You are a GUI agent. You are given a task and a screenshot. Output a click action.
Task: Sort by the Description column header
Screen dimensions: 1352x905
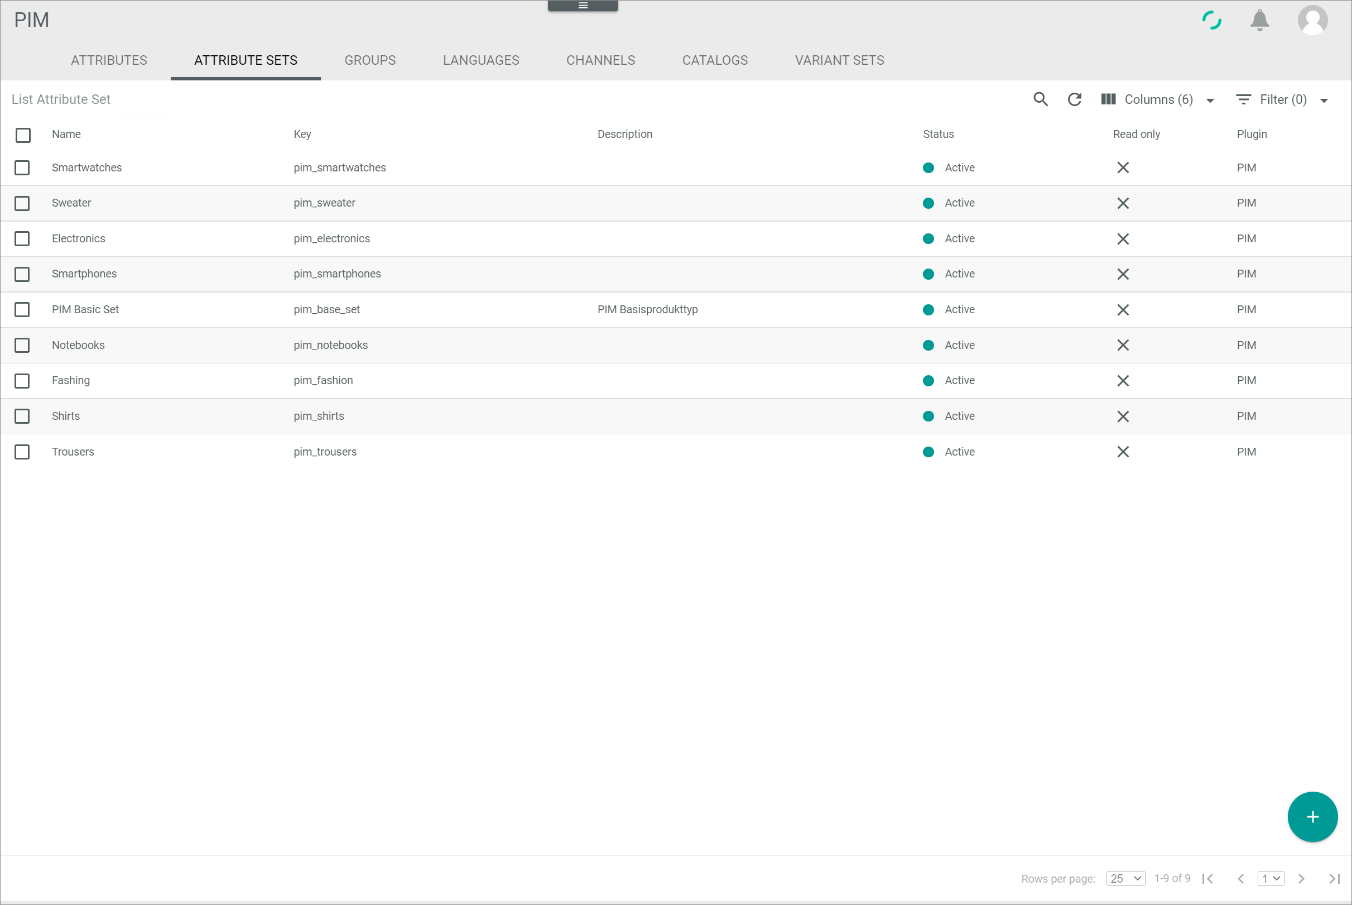pos(625,134)
